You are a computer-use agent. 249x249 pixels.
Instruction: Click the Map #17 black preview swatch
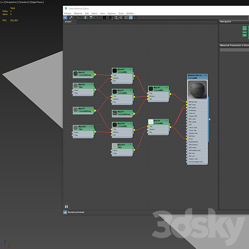[114, 71]
